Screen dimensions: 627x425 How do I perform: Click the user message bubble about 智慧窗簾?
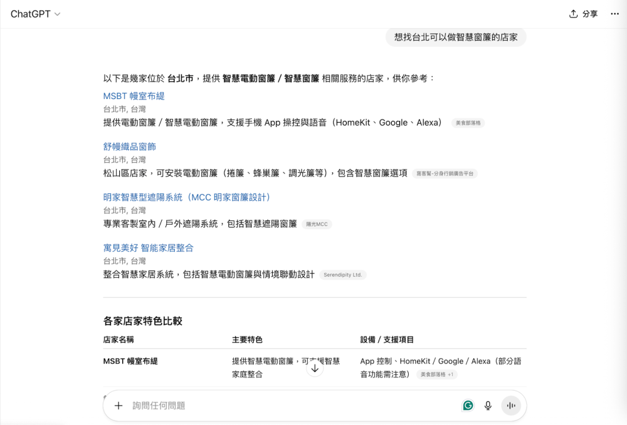click(x=456, y=37)
